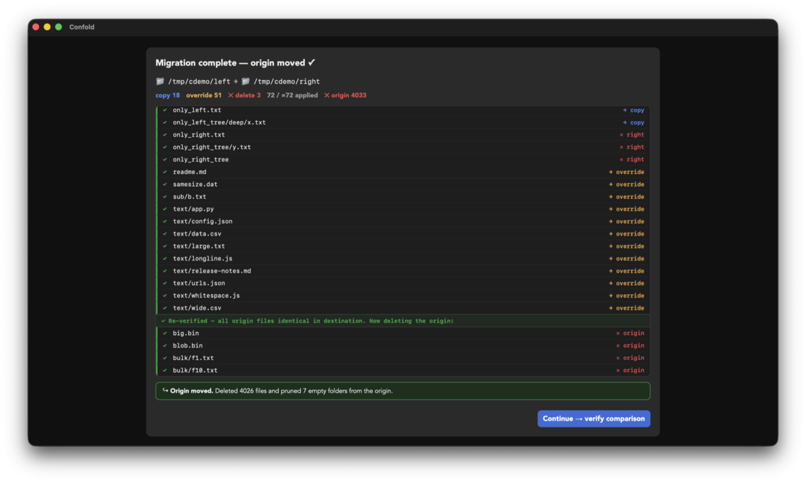Click the destination path /tmp/cdemo/right
The width and height of the screenshot is (806, 483).
pos(287,81)
